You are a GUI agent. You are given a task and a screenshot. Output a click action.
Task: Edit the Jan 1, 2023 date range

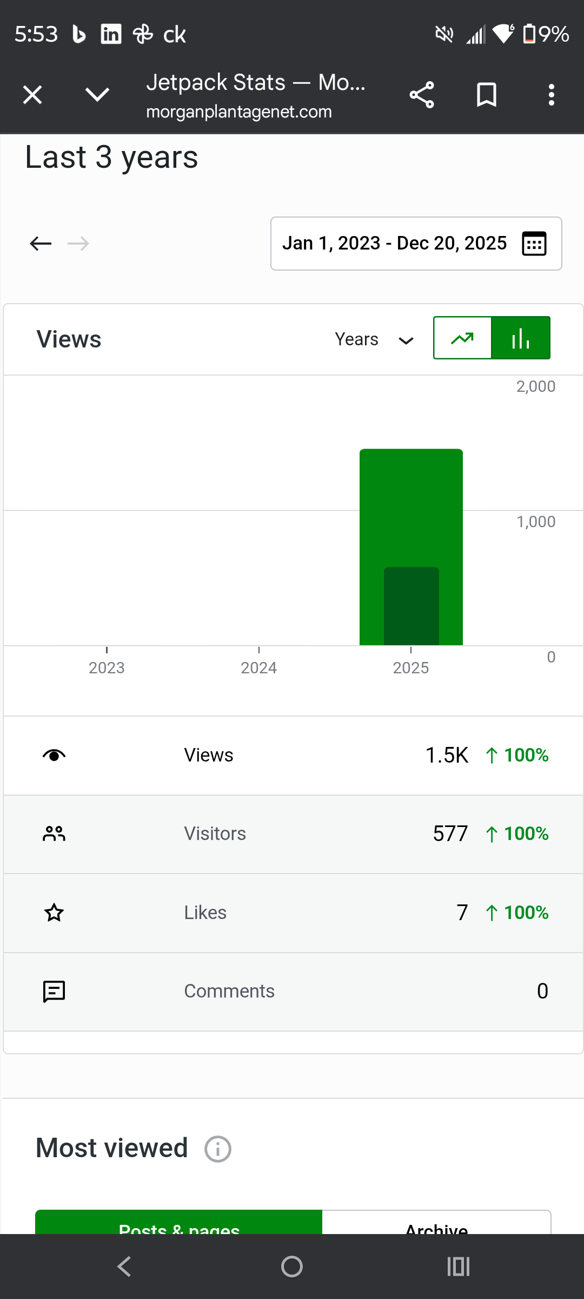tap(394, 244)
